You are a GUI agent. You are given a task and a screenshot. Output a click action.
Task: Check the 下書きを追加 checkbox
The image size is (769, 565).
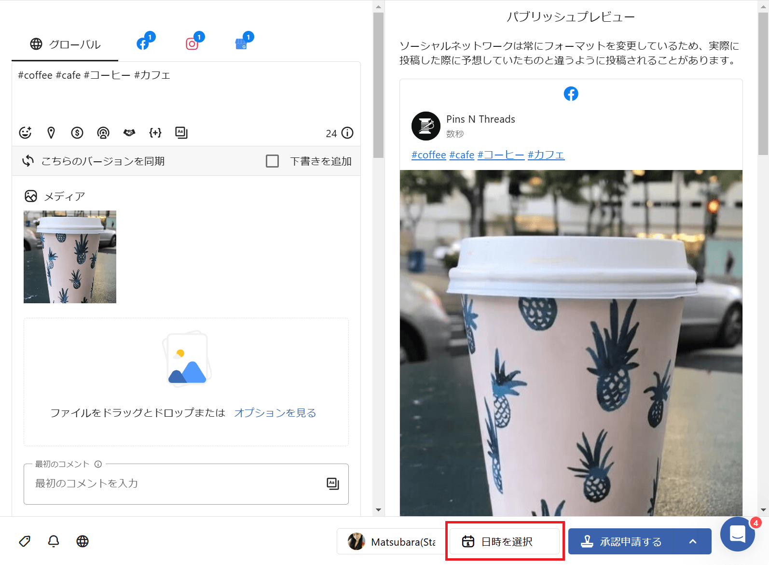(272, 161)
